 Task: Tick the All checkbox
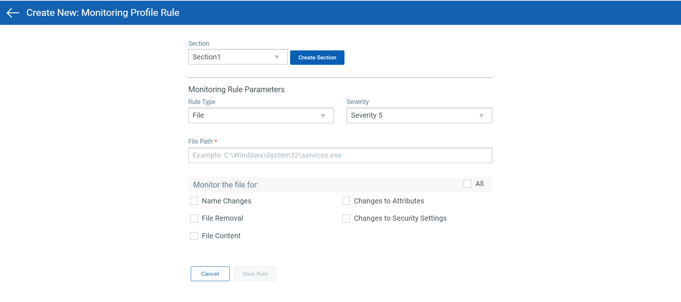tap(468, 184)
